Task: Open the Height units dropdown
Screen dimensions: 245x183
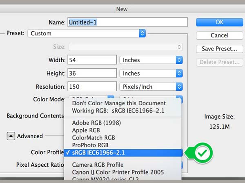Action: point(151,74)
